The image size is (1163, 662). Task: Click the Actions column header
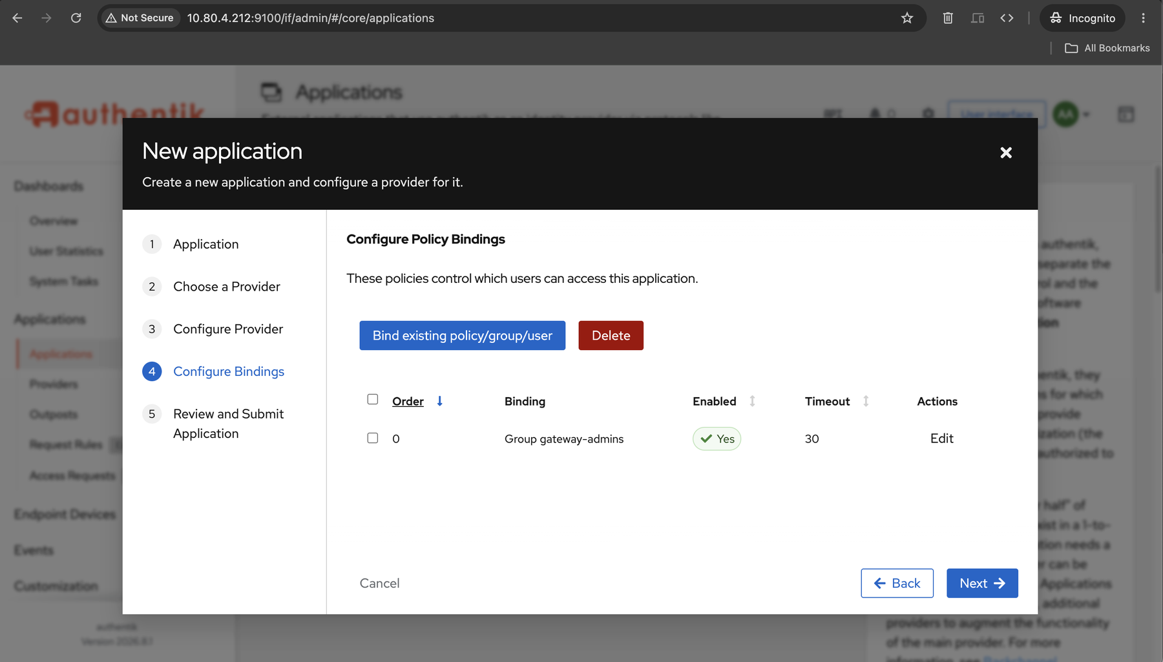pyautogui.click(x=937, y=401)
